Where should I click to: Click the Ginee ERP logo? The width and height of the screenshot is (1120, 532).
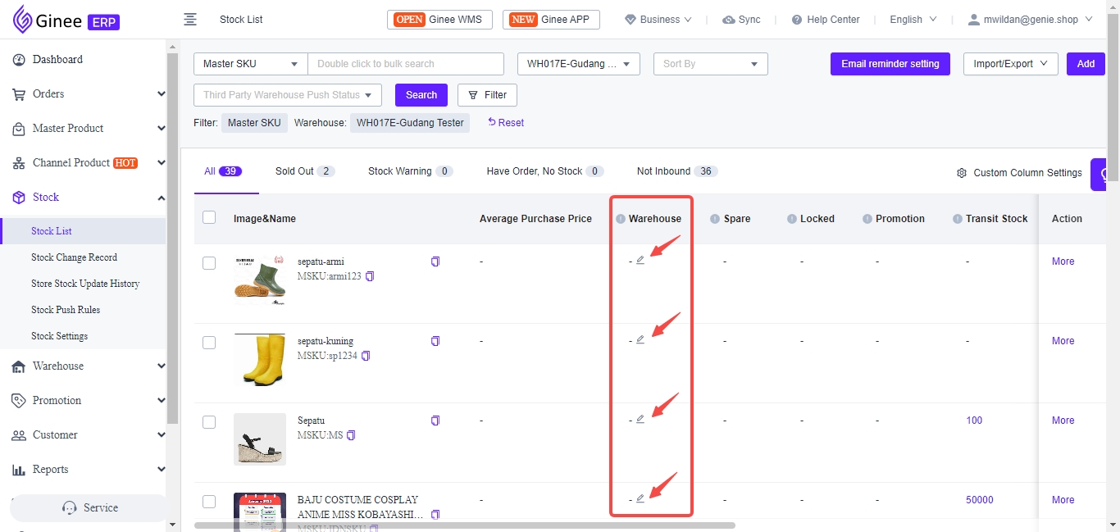pyautogui.click(x=66, y=20)
